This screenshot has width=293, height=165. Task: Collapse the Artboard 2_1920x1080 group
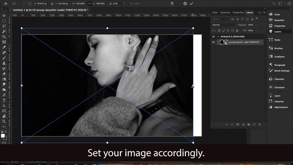tap(218, 37)
